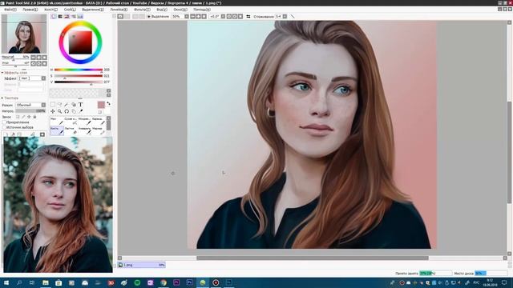Click the navigator preview thumbnail

[x=24, y=34]
